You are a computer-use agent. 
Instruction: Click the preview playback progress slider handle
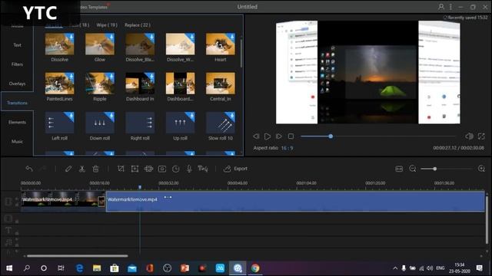[x=331, y=136]
